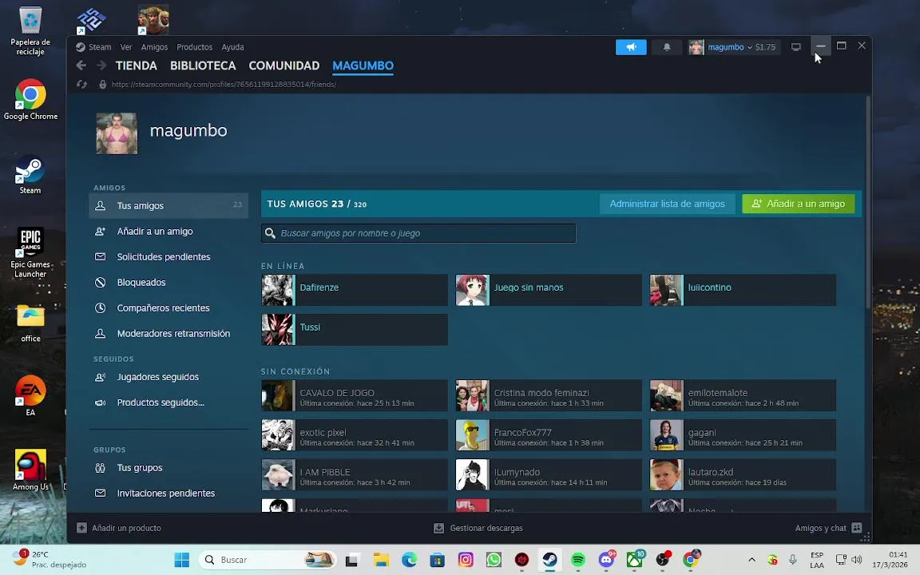Open friend Cristina modo feminazi
The height and width of the screenshot is (575, 920).
tap(549, 395)
